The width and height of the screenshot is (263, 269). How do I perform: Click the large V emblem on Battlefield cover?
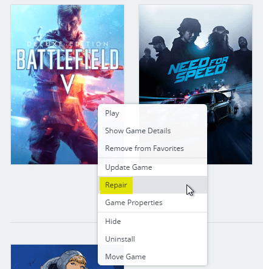[x=68, y=85]
